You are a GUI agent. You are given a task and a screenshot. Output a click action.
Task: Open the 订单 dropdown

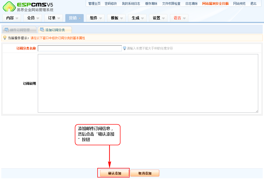(x=53, y=18)
